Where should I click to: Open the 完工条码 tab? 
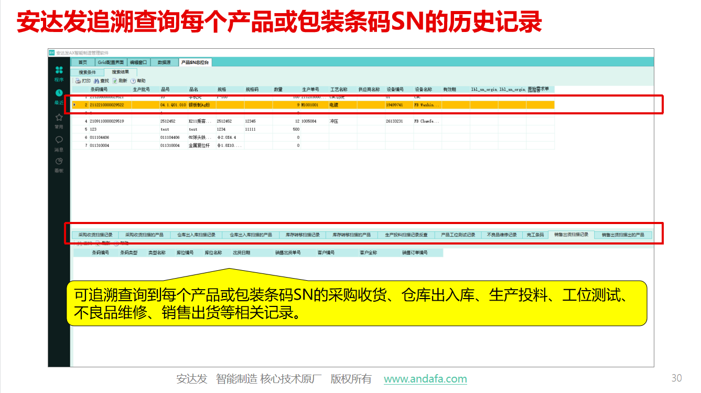click(535, 235)
